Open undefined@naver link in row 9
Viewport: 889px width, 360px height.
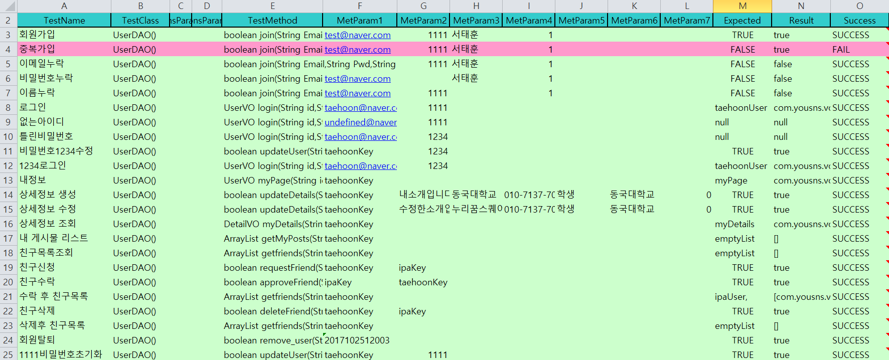click(361, 122)
